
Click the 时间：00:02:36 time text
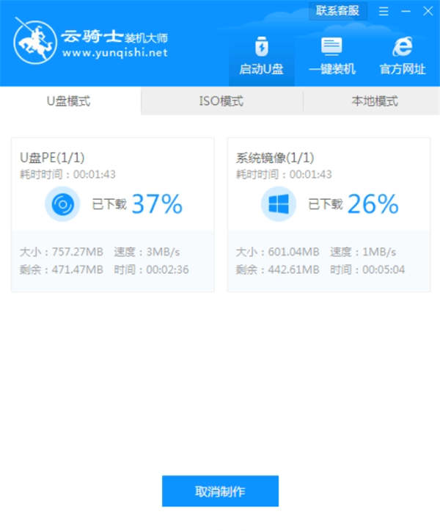coord(151,270)
